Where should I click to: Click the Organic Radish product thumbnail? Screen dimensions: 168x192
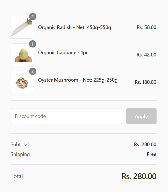pyautogui.click(x=22, y=27)
